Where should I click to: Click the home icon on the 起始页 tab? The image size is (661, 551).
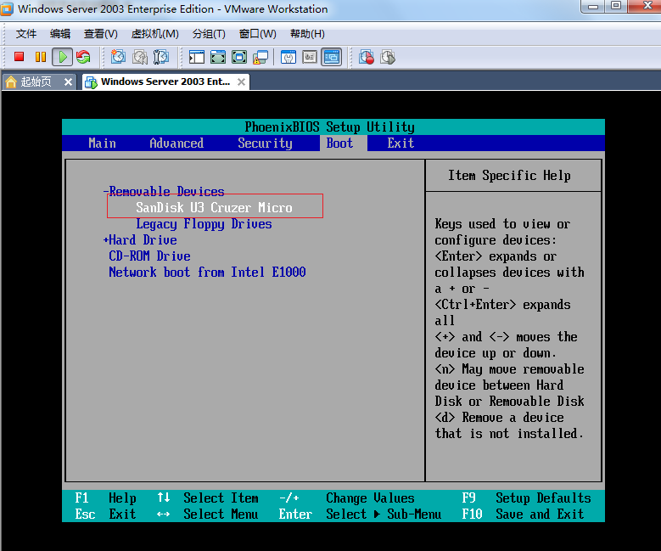[x=11, y=82]
